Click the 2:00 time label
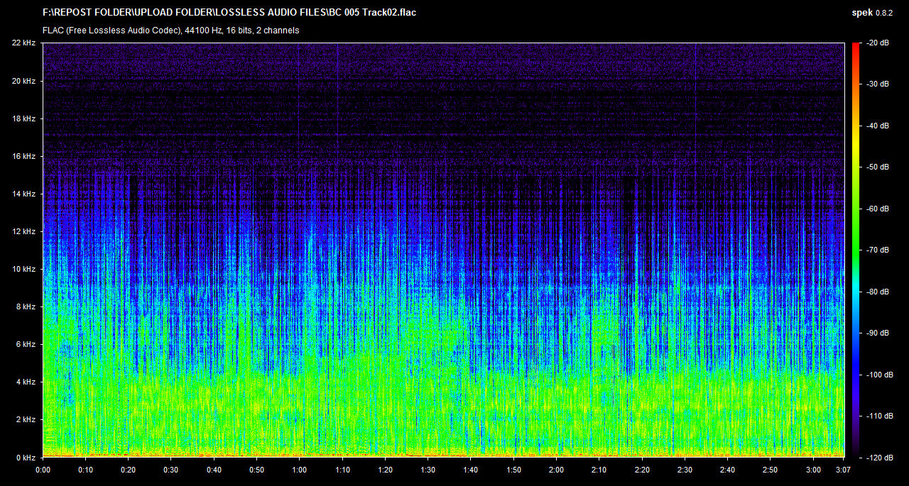909x486 pixels. point(557,470)
